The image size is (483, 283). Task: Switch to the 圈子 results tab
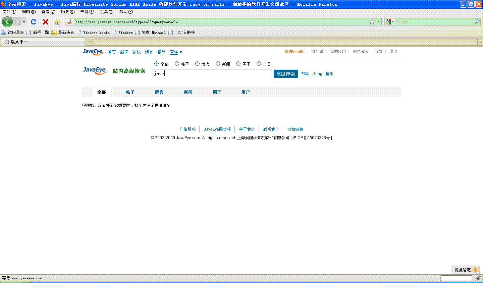click(217, 92)
